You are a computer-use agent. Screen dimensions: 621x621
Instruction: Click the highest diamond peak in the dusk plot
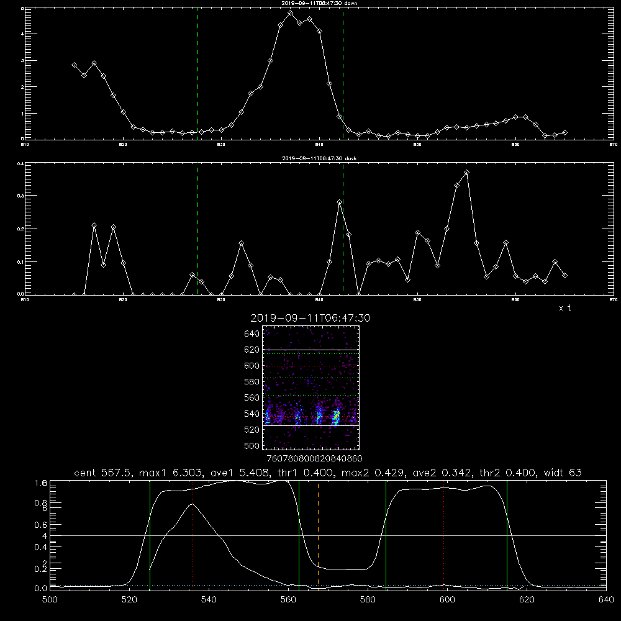click(466, 173)
